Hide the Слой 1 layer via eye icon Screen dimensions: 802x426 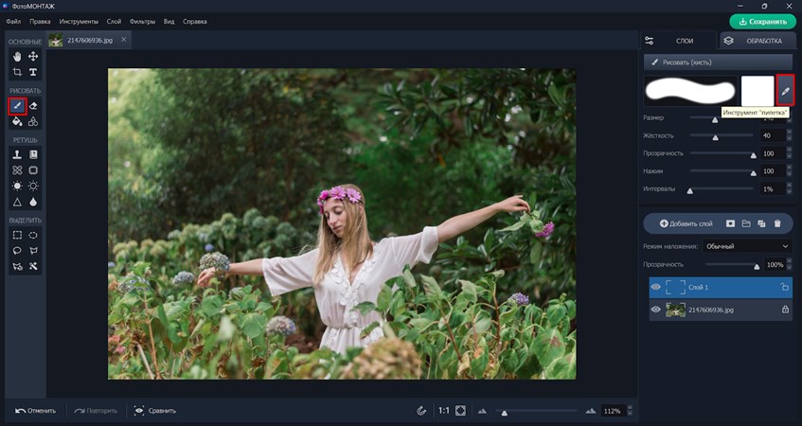pyautogui.click(x=656, y=287)
